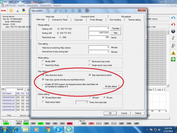Click the Ending LBA input field
The width and height of the screenshot is (177, 133).
99,33
